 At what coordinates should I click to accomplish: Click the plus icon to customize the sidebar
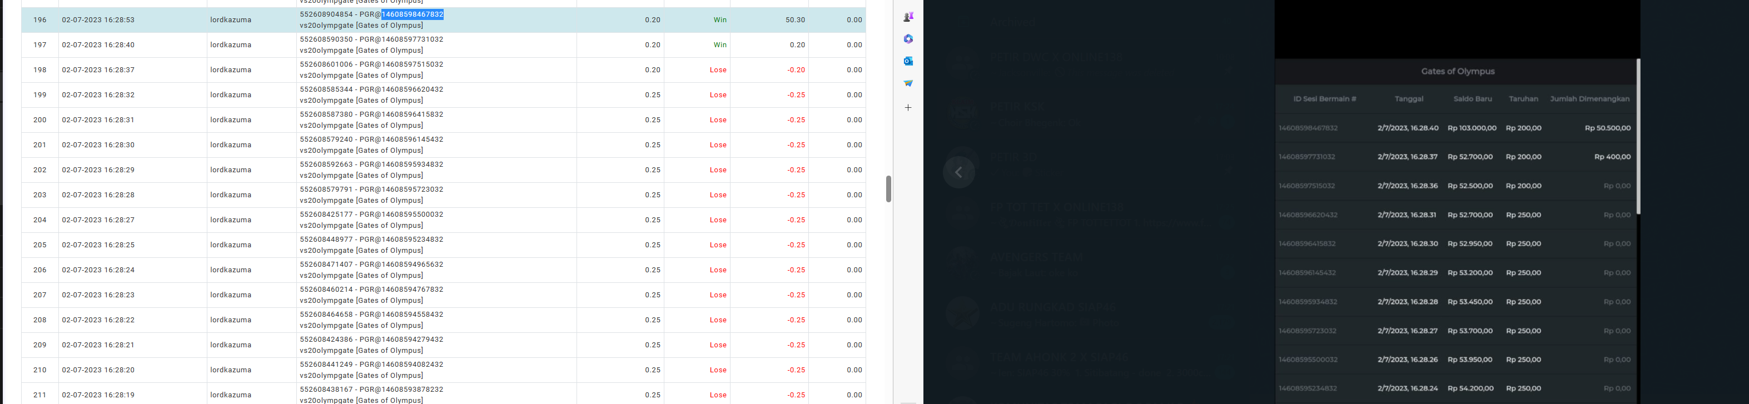908,107
